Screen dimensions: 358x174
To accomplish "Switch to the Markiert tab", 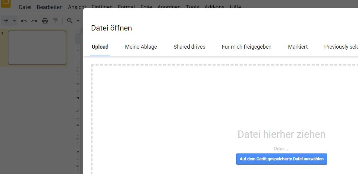I will click(x=298, y=47).
